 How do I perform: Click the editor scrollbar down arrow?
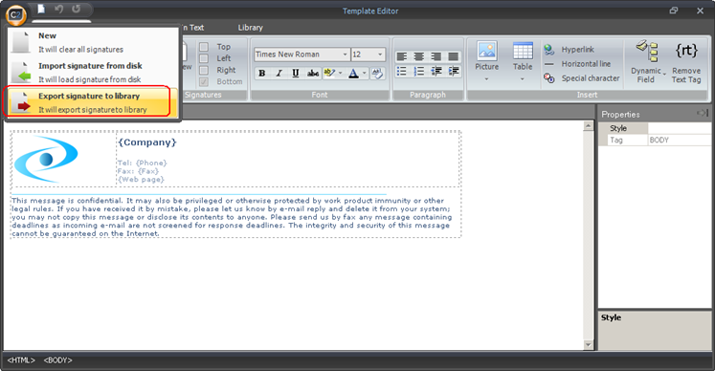pos(589,345)
